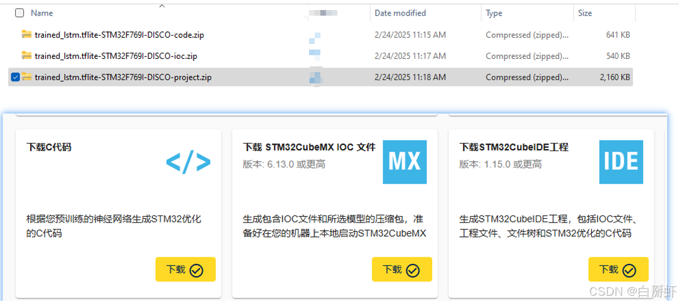
Task: Sort files by Type column header
Action: tap(494, 13)
